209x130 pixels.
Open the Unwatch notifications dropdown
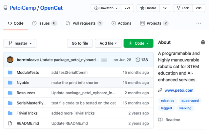coord(106,8)
